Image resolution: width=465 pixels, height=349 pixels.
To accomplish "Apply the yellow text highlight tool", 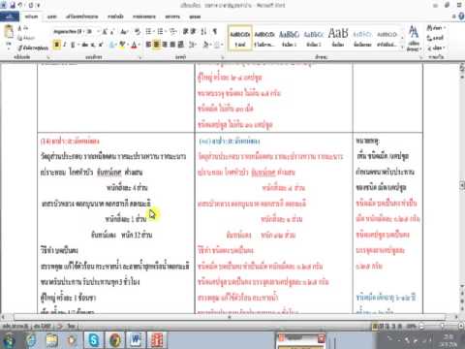I will [x=122, y=45].
